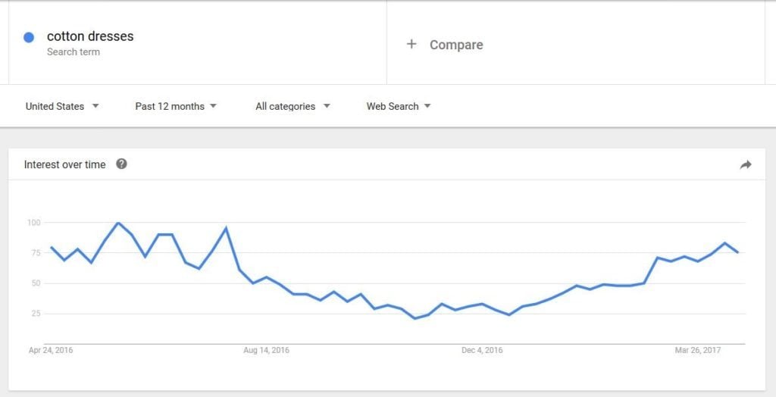Viewport: 776px width, 397px height.
Task: Click the Search term label
Action: click(x=74, y=52)
